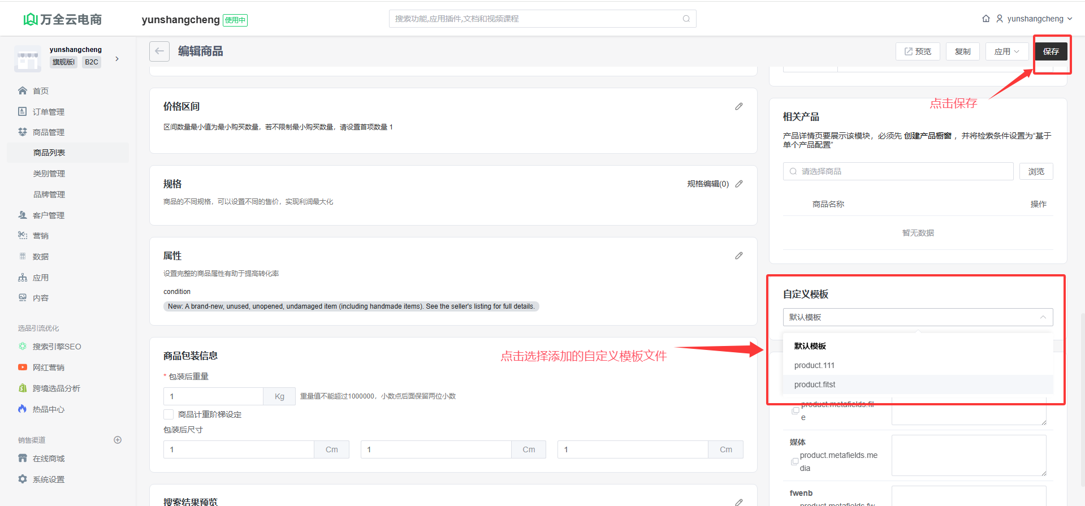This screenshot has width=1085, height=506.
Task: Toggle the product.metafields.media checkbox
Action: 794,462
